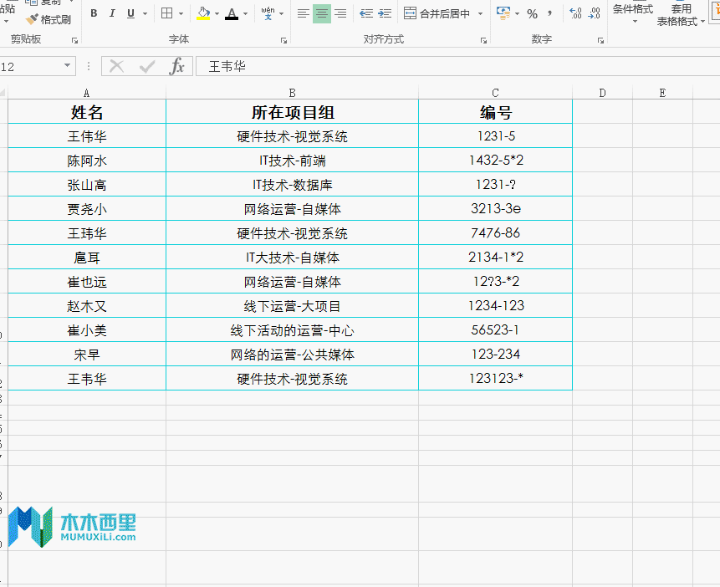This screenshot has width=720, height=587.
Task: Expand phonetic guide dropdown arrow
Action: [281, 13]
